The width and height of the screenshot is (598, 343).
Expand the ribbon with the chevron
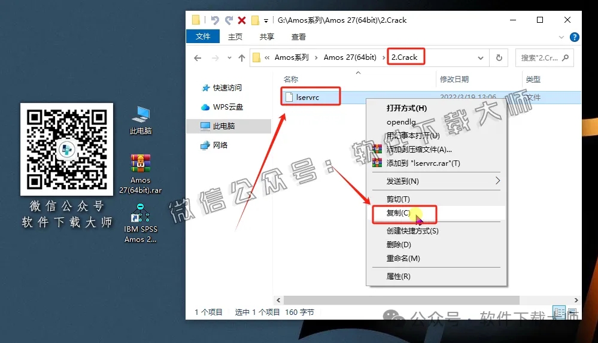click(561, 37)
